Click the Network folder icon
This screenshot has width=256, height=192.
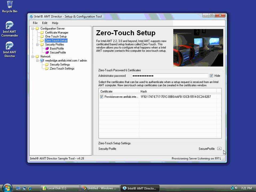tap(37, 57)
